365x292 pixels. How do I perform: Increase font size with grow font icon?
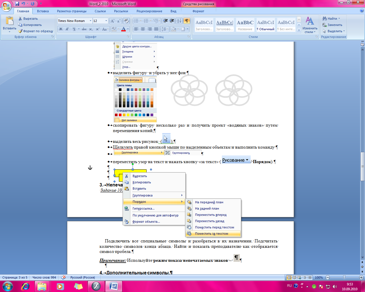click(x=113, y=21)
